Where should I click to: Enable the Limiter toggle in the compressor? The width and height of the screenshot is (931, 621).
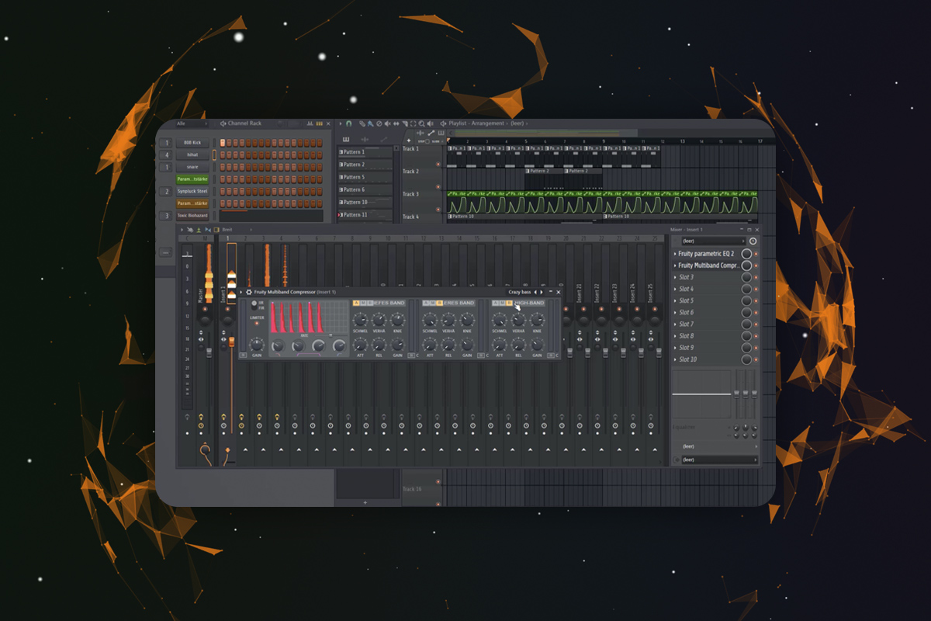point(257,323)
